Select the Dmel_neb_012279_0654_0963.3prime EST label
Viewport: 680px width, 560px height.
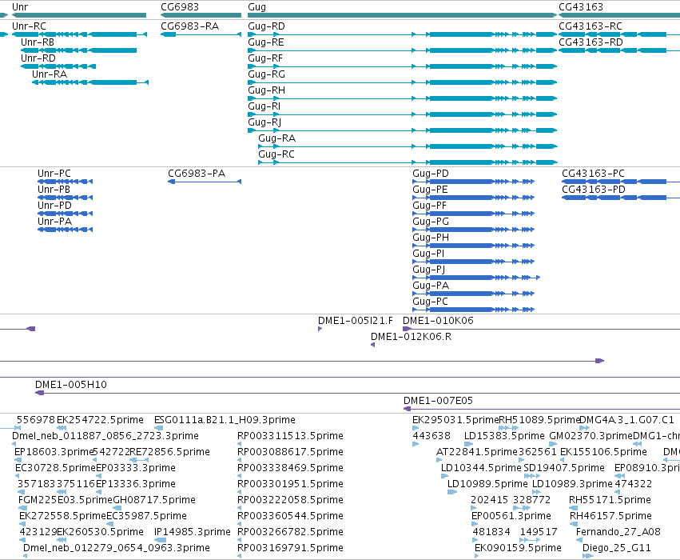tap(117, 549)
